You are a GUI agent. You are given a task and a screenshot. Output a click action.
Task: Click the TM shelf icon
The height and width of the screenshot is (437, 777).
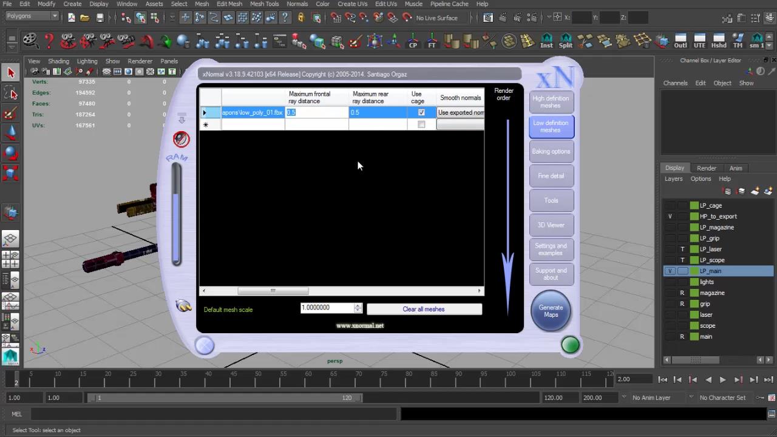(738, 41)
